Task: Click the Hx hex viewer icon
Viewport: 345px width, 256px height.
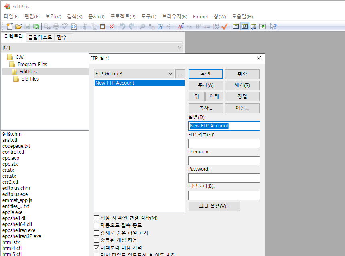Action: pos(189,26)
